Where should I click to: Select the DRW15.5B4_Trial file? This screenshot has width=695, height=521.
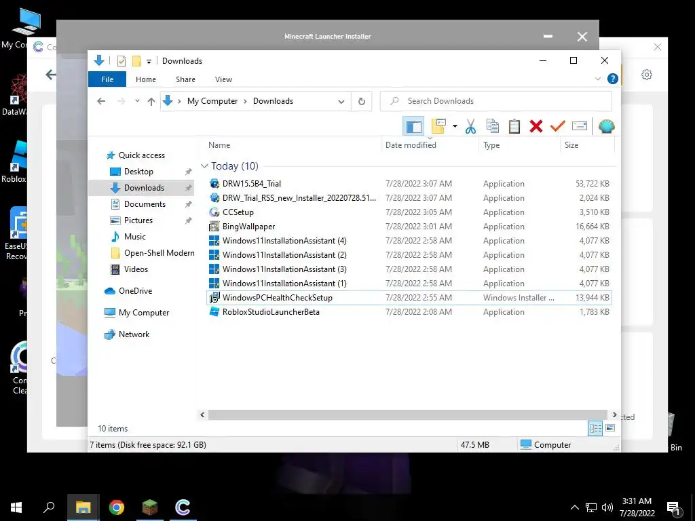(x=409, y=183)
